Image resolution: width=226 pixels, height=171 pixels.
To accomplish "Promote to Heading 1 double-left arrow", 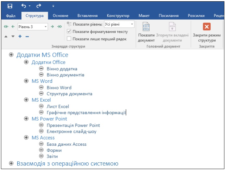I will 6,27.
